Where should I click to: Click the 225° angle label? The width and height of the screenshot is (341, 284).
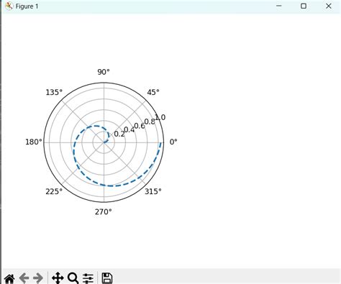pyautogui.click(x=54, y=192)
